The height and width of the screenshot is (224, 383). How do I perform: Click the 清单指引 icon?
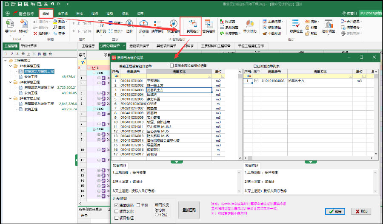click(158, 25)
